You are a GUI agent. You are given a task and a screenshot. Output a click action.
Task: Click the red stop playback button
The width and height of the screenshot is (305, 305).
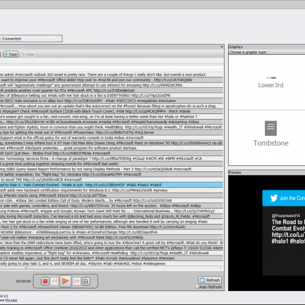pos(45,281)
